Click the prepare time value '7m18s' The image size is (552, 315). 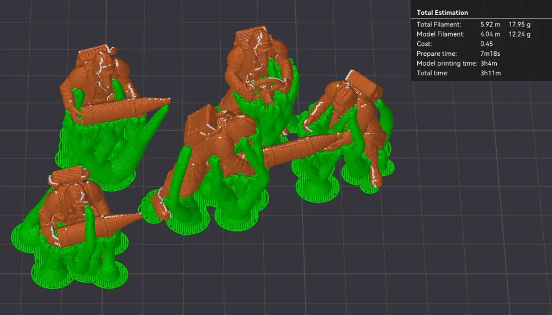[490, 54]
